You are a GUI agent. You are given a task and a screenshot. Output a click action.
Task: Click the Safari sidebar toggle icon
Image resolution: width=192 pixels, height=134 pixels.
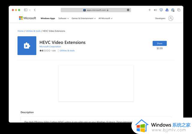click(x=25, y=10)
